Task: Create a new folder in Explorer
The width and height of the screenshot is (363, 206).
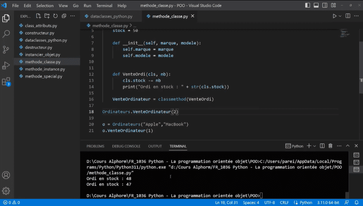Action: (x=47, y=16)
